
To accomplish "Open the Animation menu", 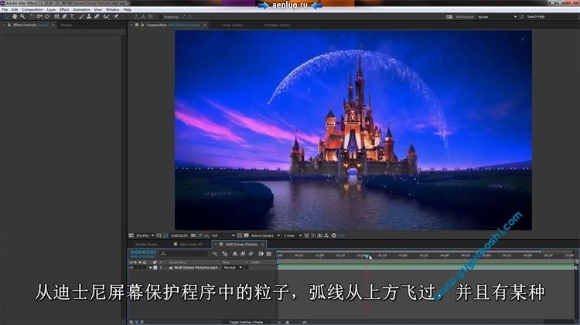I will 81,9.
